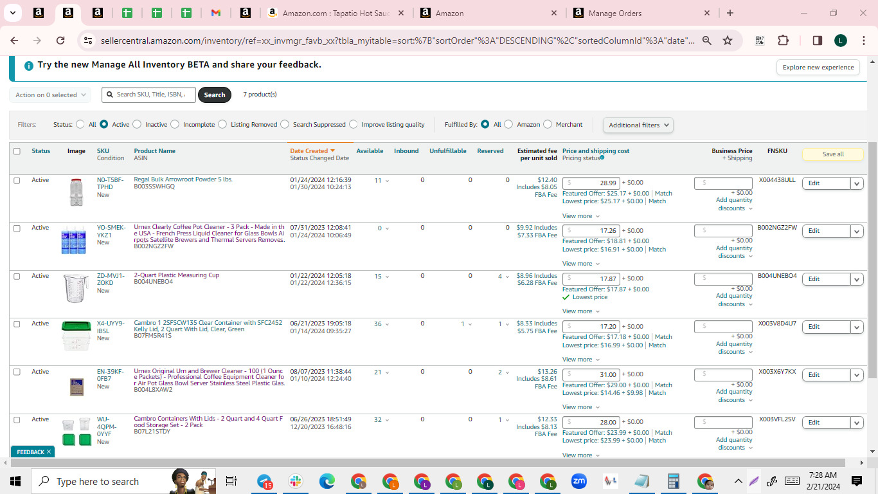Open the Chrome profile avatar L
This screenshot has height=494, width=878.
(841, 41)
